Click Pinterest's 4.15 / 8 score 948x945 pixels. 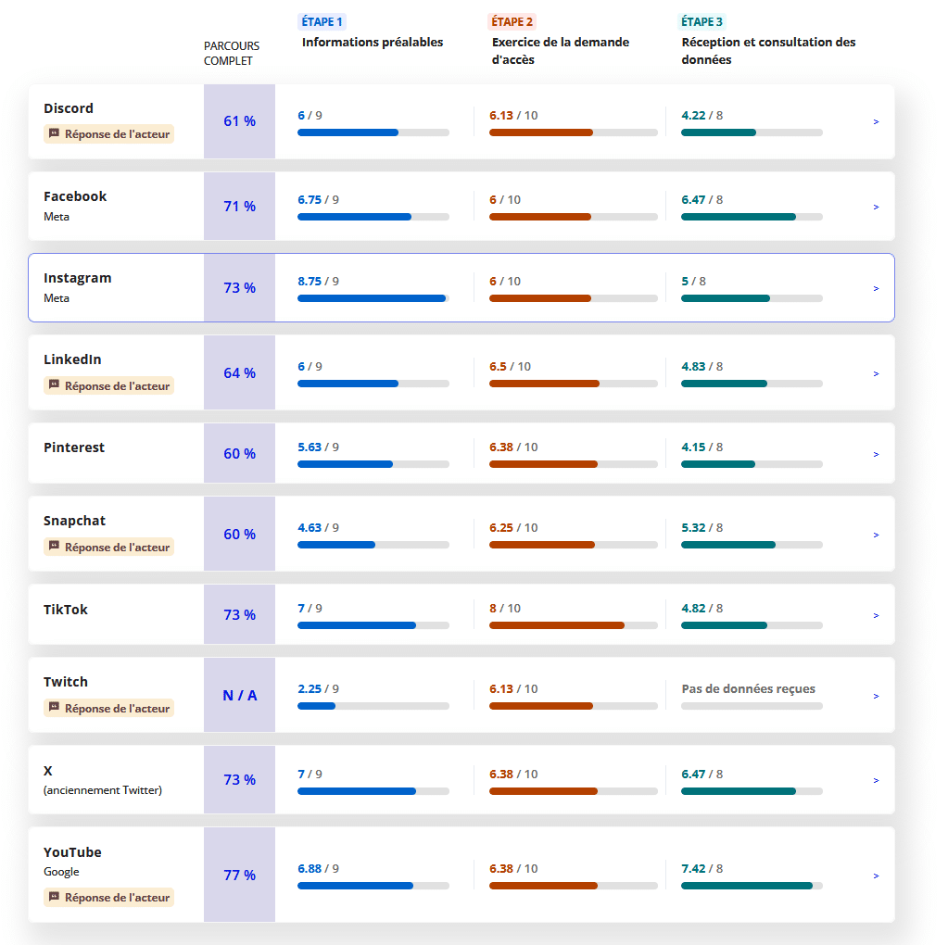(x=702, y=447)
